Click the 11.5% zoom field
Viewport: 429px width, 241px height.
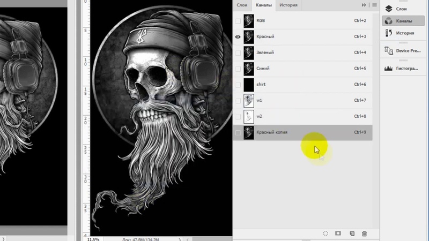pyautogui.click(x=93, y=239)
